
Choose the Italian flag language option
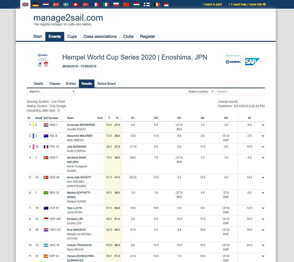click(106, 4)
